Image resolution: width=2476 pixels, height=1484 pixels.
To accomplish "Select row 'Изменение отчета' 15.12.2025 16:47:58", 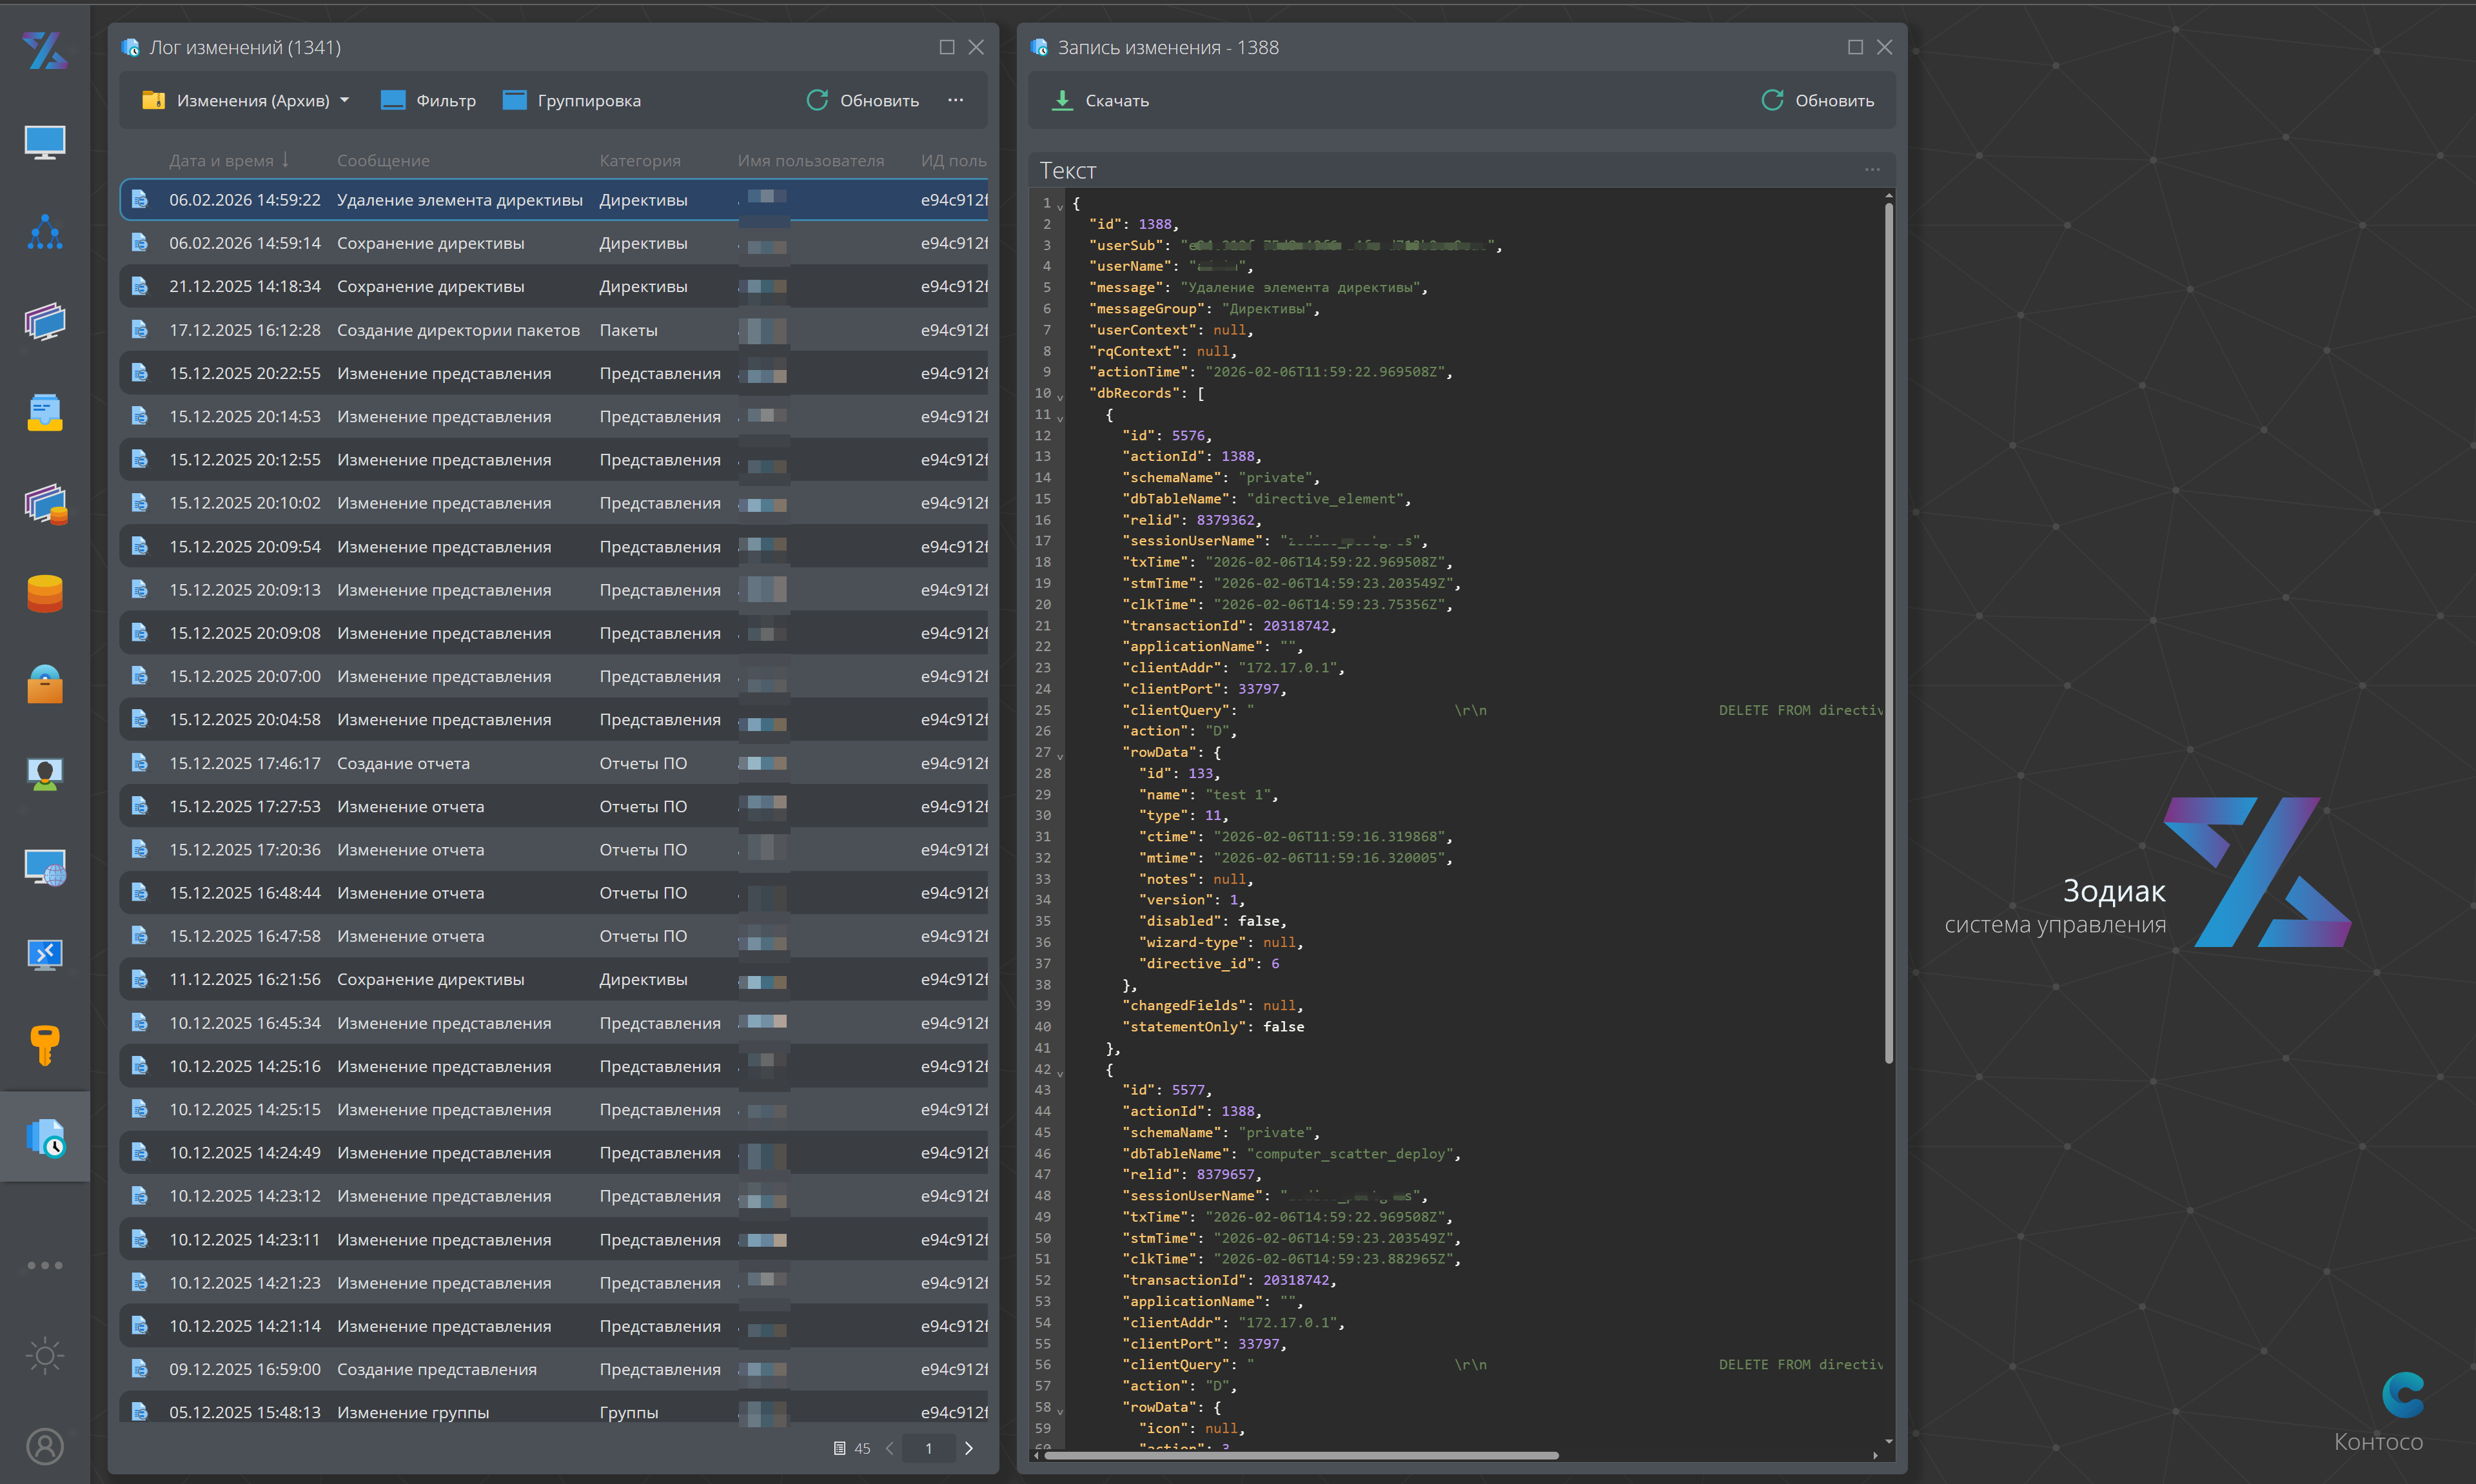I will tap(554, 936).
